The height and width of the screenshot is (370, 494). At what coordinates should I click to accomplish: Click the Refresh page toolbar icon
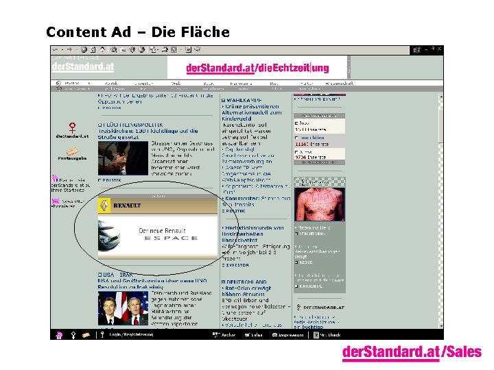click(x=93, y=50)
